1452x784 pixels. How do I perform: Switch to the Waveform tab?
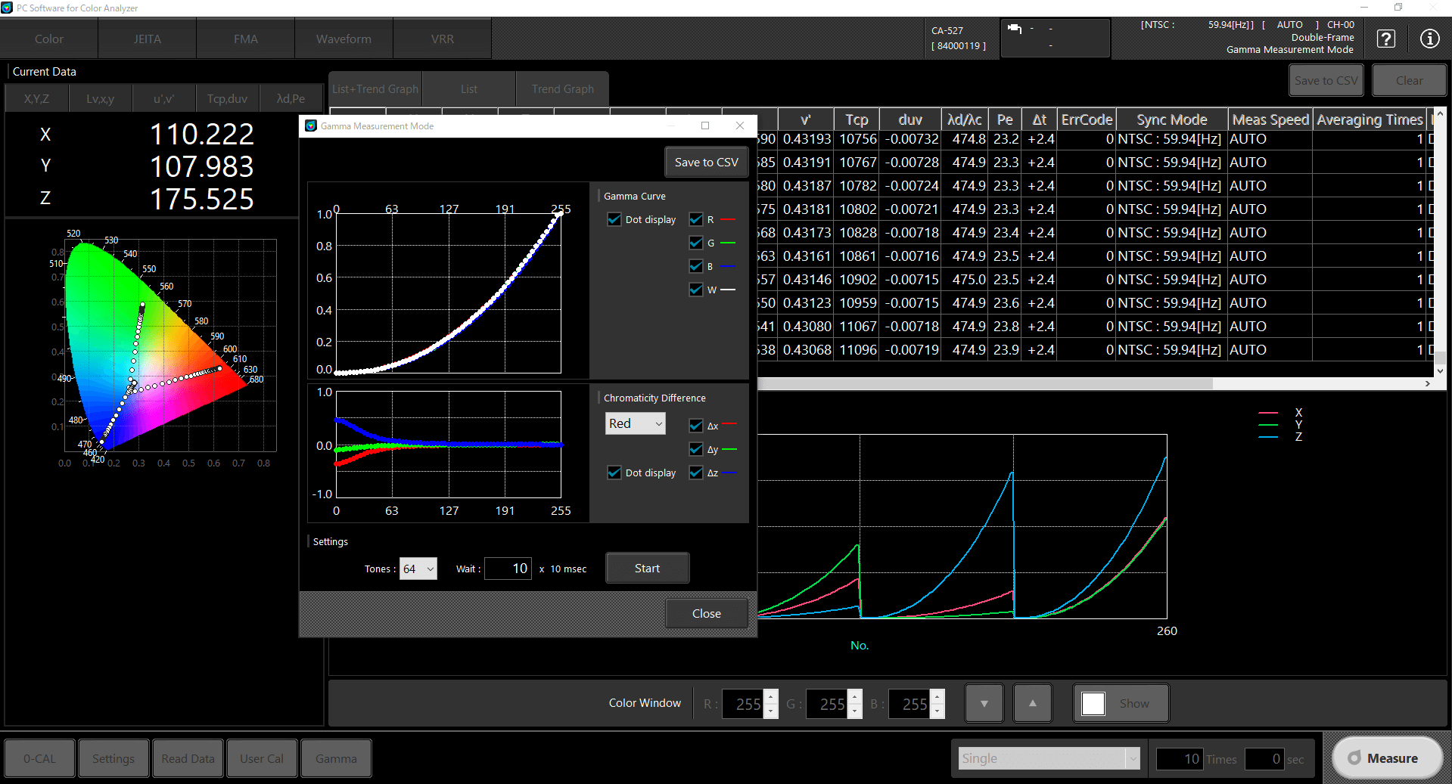click(344, 39)
